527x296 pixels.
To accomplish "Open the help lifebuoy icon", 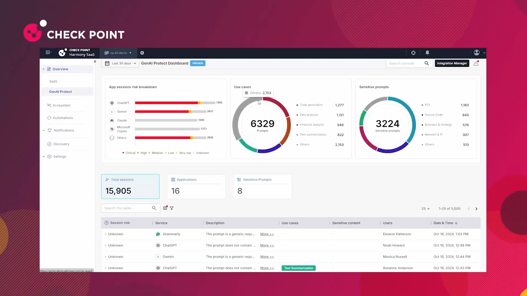I will 413,53.
